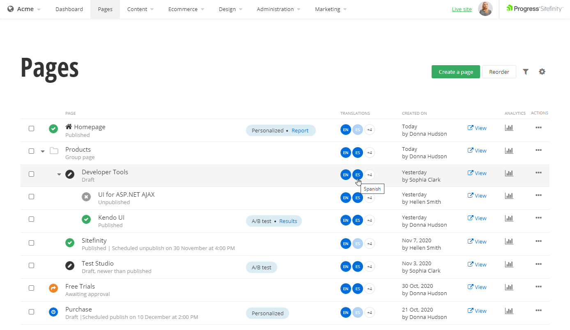This screenshot has height=330, width=570.
Task: Open the settings gear icon near Reorder
Action: 542,72
